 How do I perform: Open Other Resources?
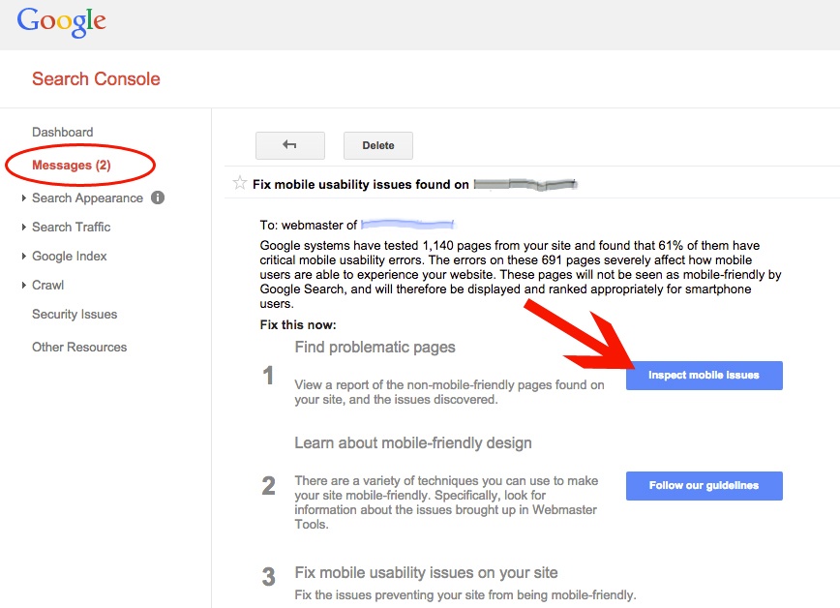(78, 347)
